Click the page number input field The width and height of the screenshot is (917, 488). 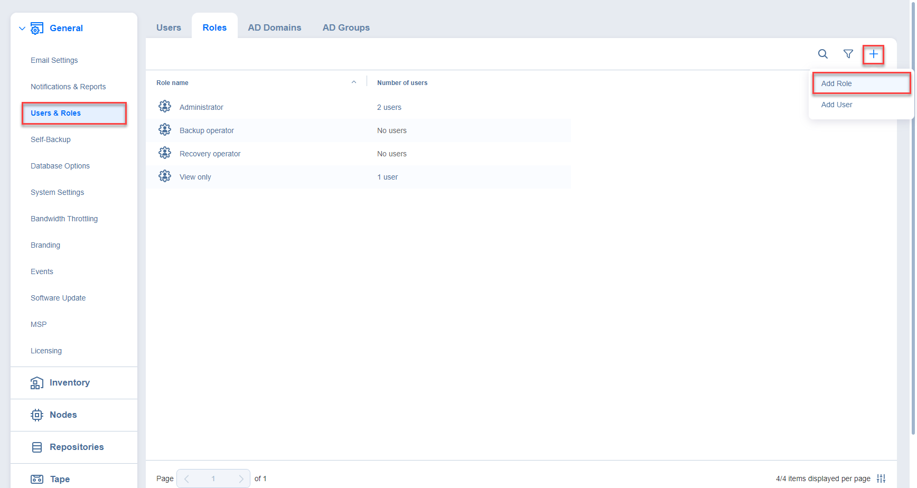click(213, 478)
